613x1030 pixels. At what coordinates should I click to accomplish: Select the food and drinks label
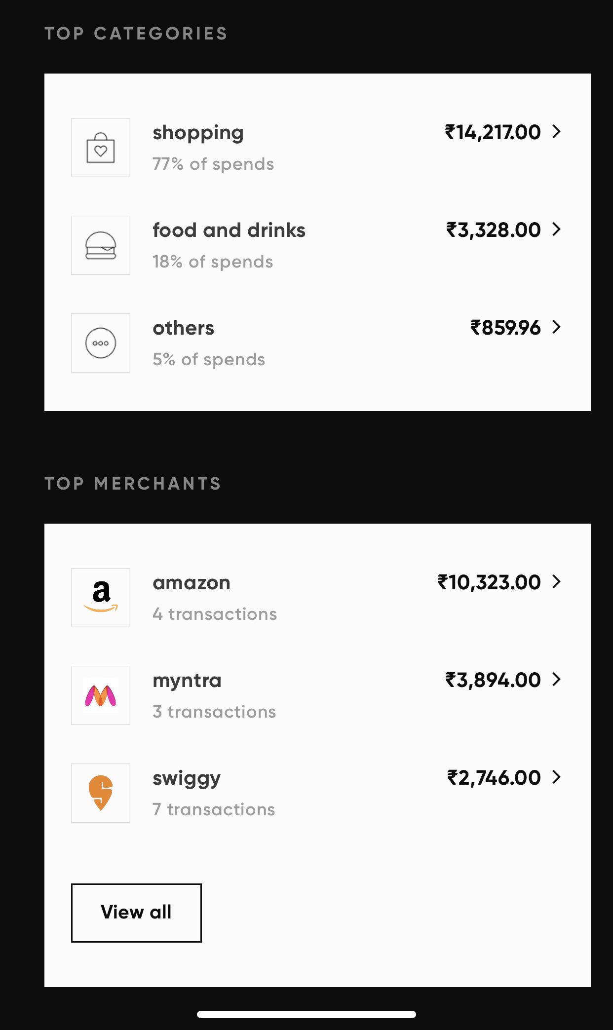(229, 230)
